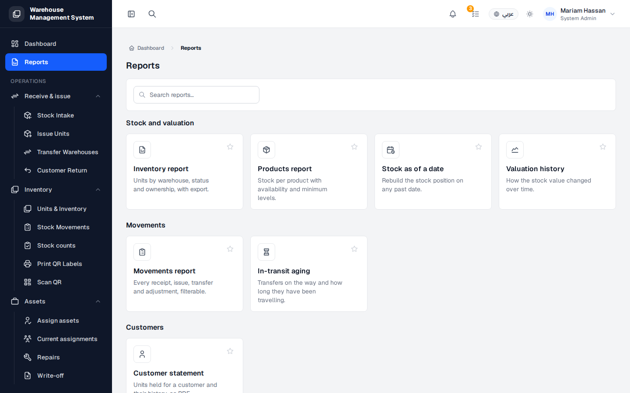Star the Stock as of a date card
Screen dimensions: 630x393
pyautogui.click(x=479, y=147)
